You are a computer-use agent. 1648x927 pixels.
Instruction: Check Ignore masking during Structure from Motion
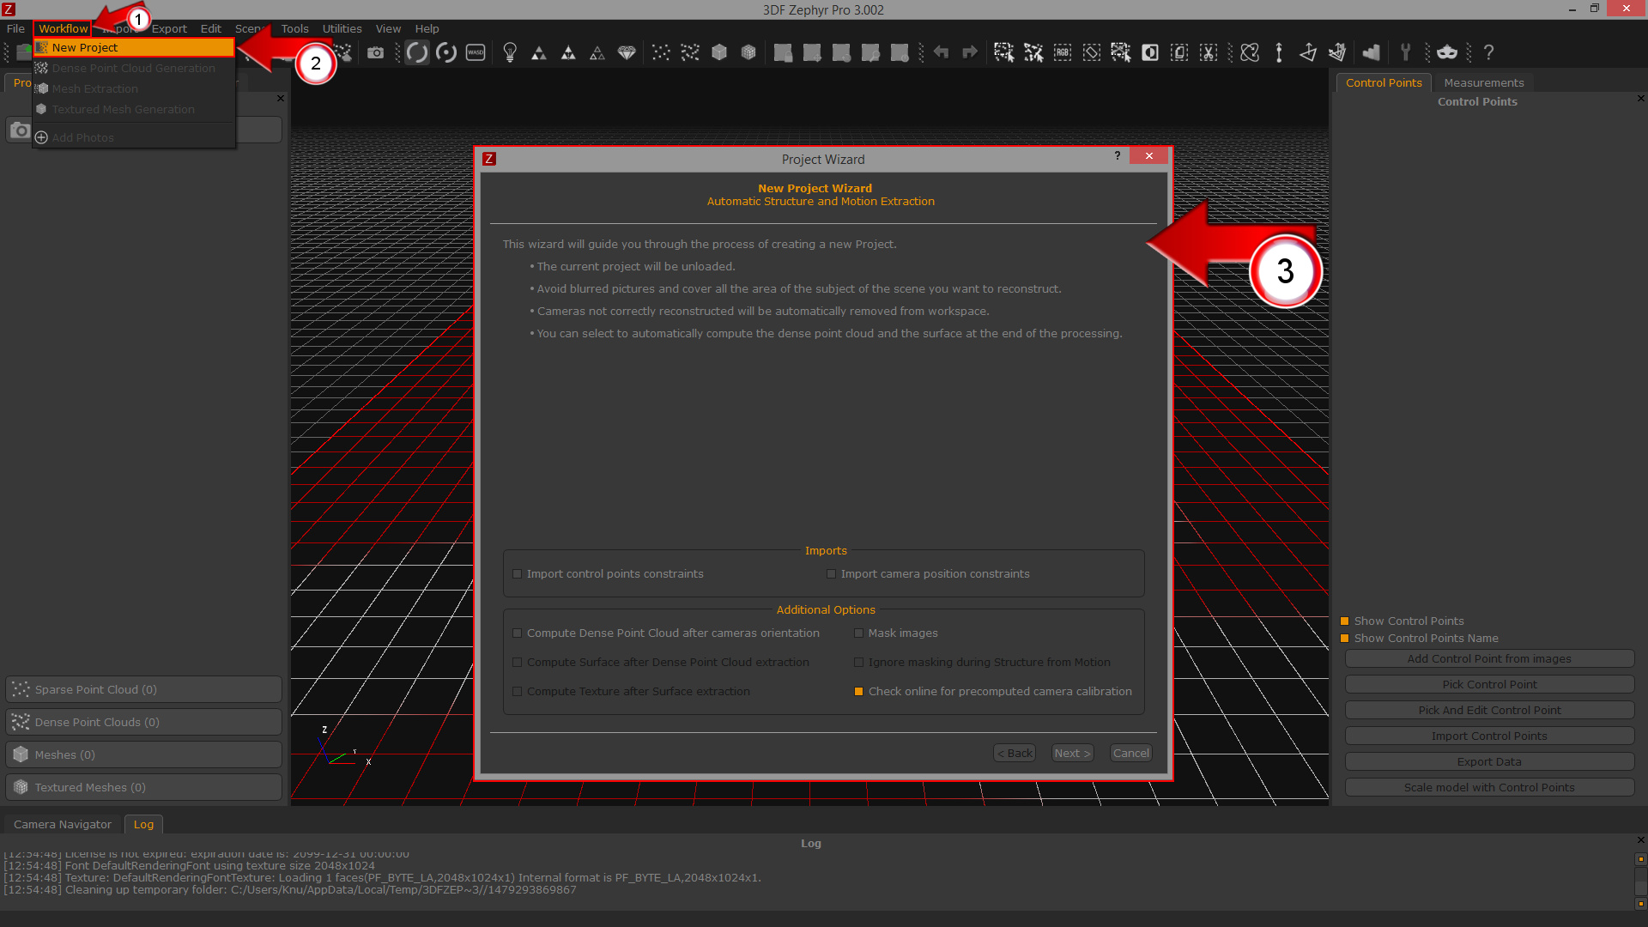point(858,663)
